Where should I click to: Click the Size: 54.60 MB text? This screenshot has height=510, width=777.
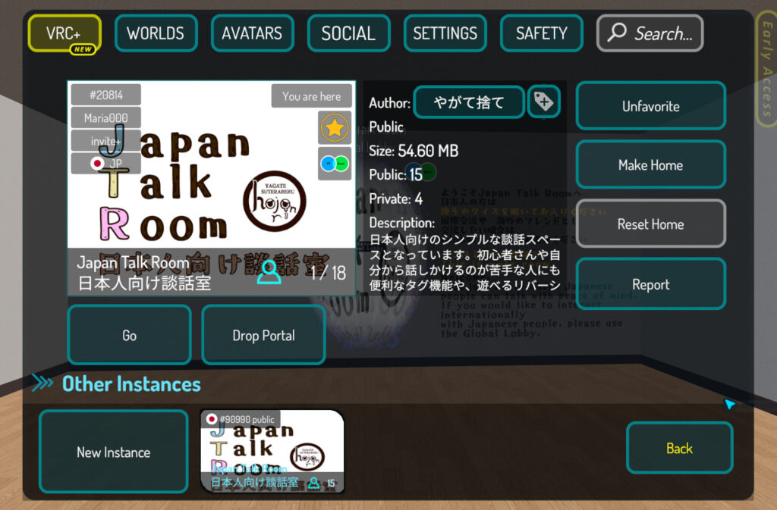[x=414, y=150]
